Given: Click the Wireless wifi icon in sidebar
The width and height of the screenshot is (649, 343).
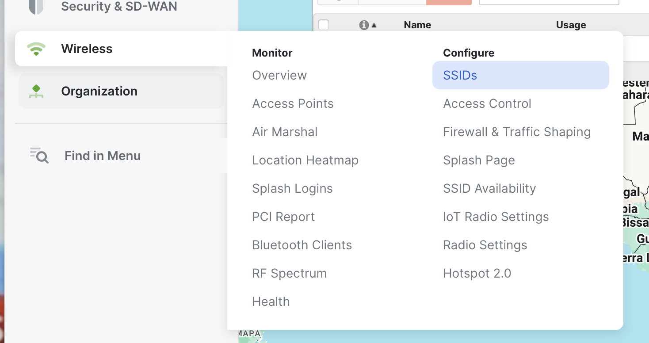Looking at the screenshot, I should pos(36,49).
